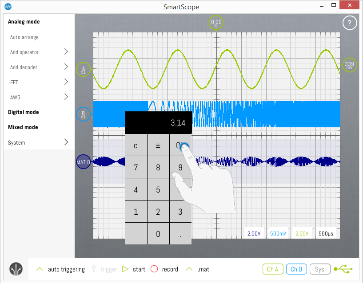Switch to Mixed mode
This screenshot has width=363, height=283.
[x=23, y=127]
